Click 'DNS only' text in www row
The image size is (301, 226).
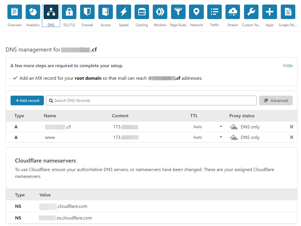(x=250, y=137)
